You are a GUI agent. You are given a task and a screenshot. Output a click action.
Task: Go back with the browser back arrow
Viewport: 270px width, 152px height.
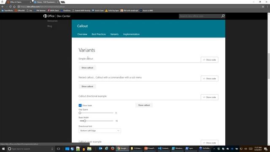tap(3, 7)
